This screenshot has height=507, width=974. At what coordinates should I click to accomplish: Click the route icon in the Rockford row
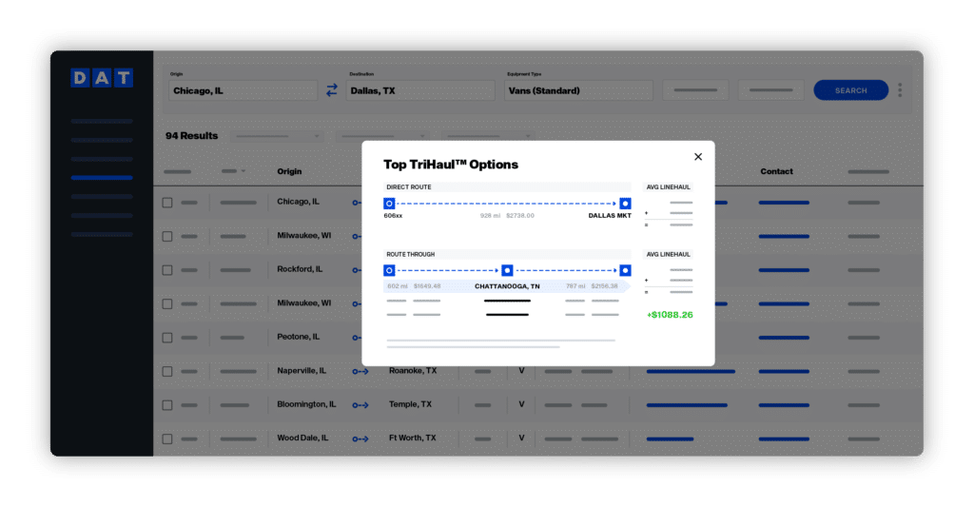point(357,270)
